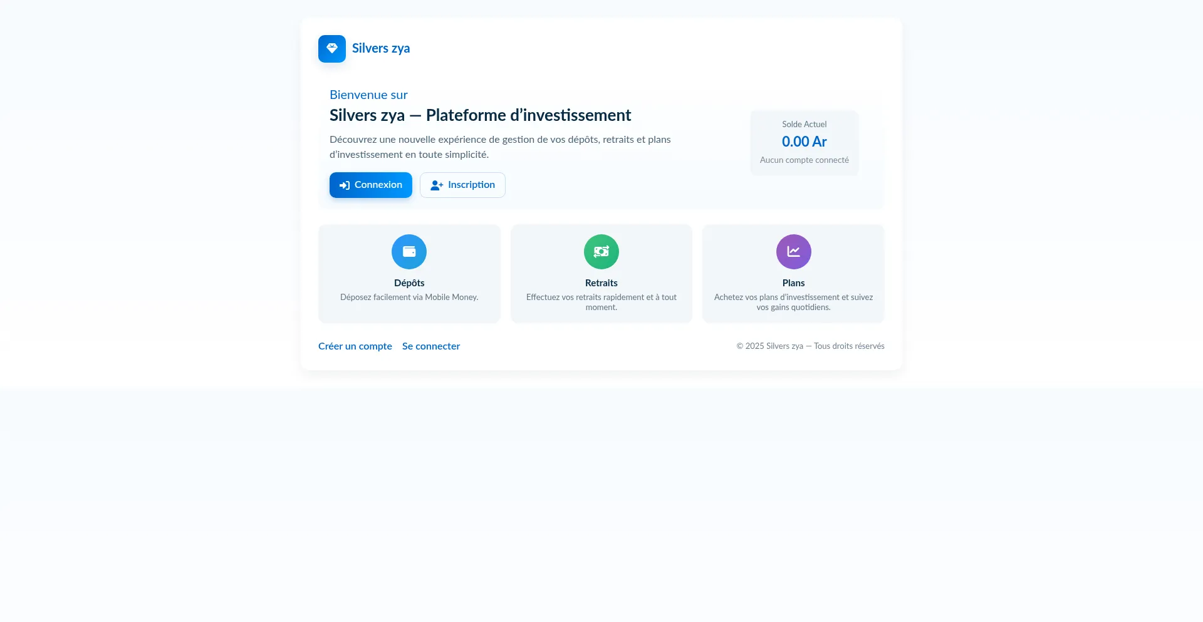Click the Aucun compte connecté status text
This screenshot has width=1203, height=622.
click(x=804, y=160)
